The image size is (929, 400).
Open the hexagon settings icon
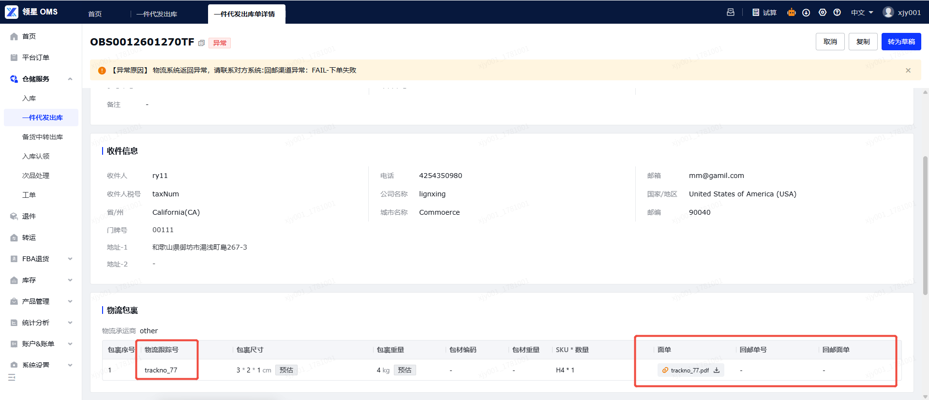(x=823, y=13)
